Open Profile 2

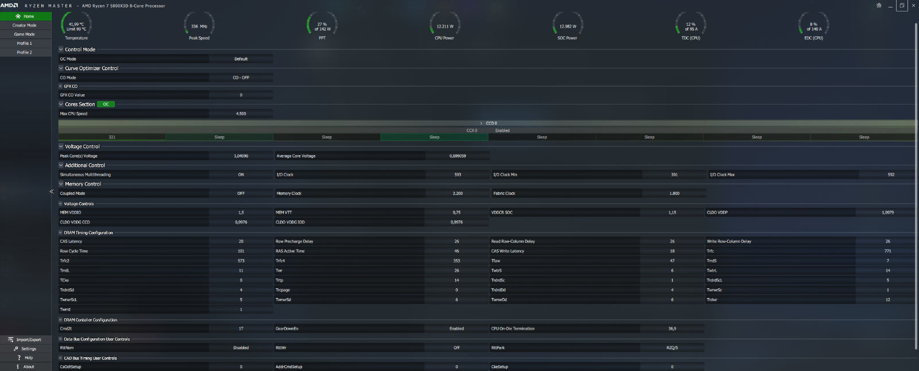pos(26,52)
